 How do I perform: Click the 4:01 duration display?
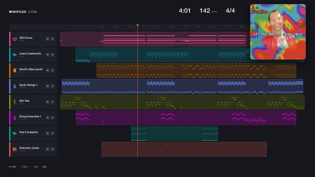[x=185, y=11]
